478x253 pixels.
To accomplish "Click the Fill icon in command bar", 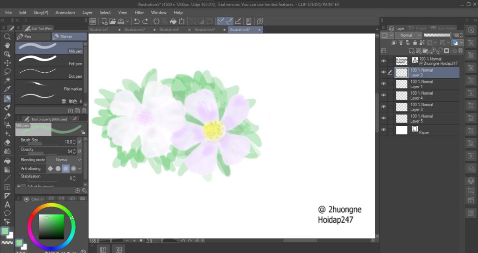I will (173, 21).
